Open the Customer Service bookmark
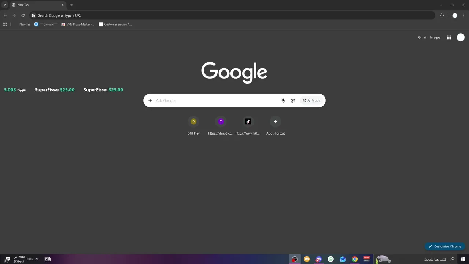Viewport: 469px width, 264px height. (115, 25)
